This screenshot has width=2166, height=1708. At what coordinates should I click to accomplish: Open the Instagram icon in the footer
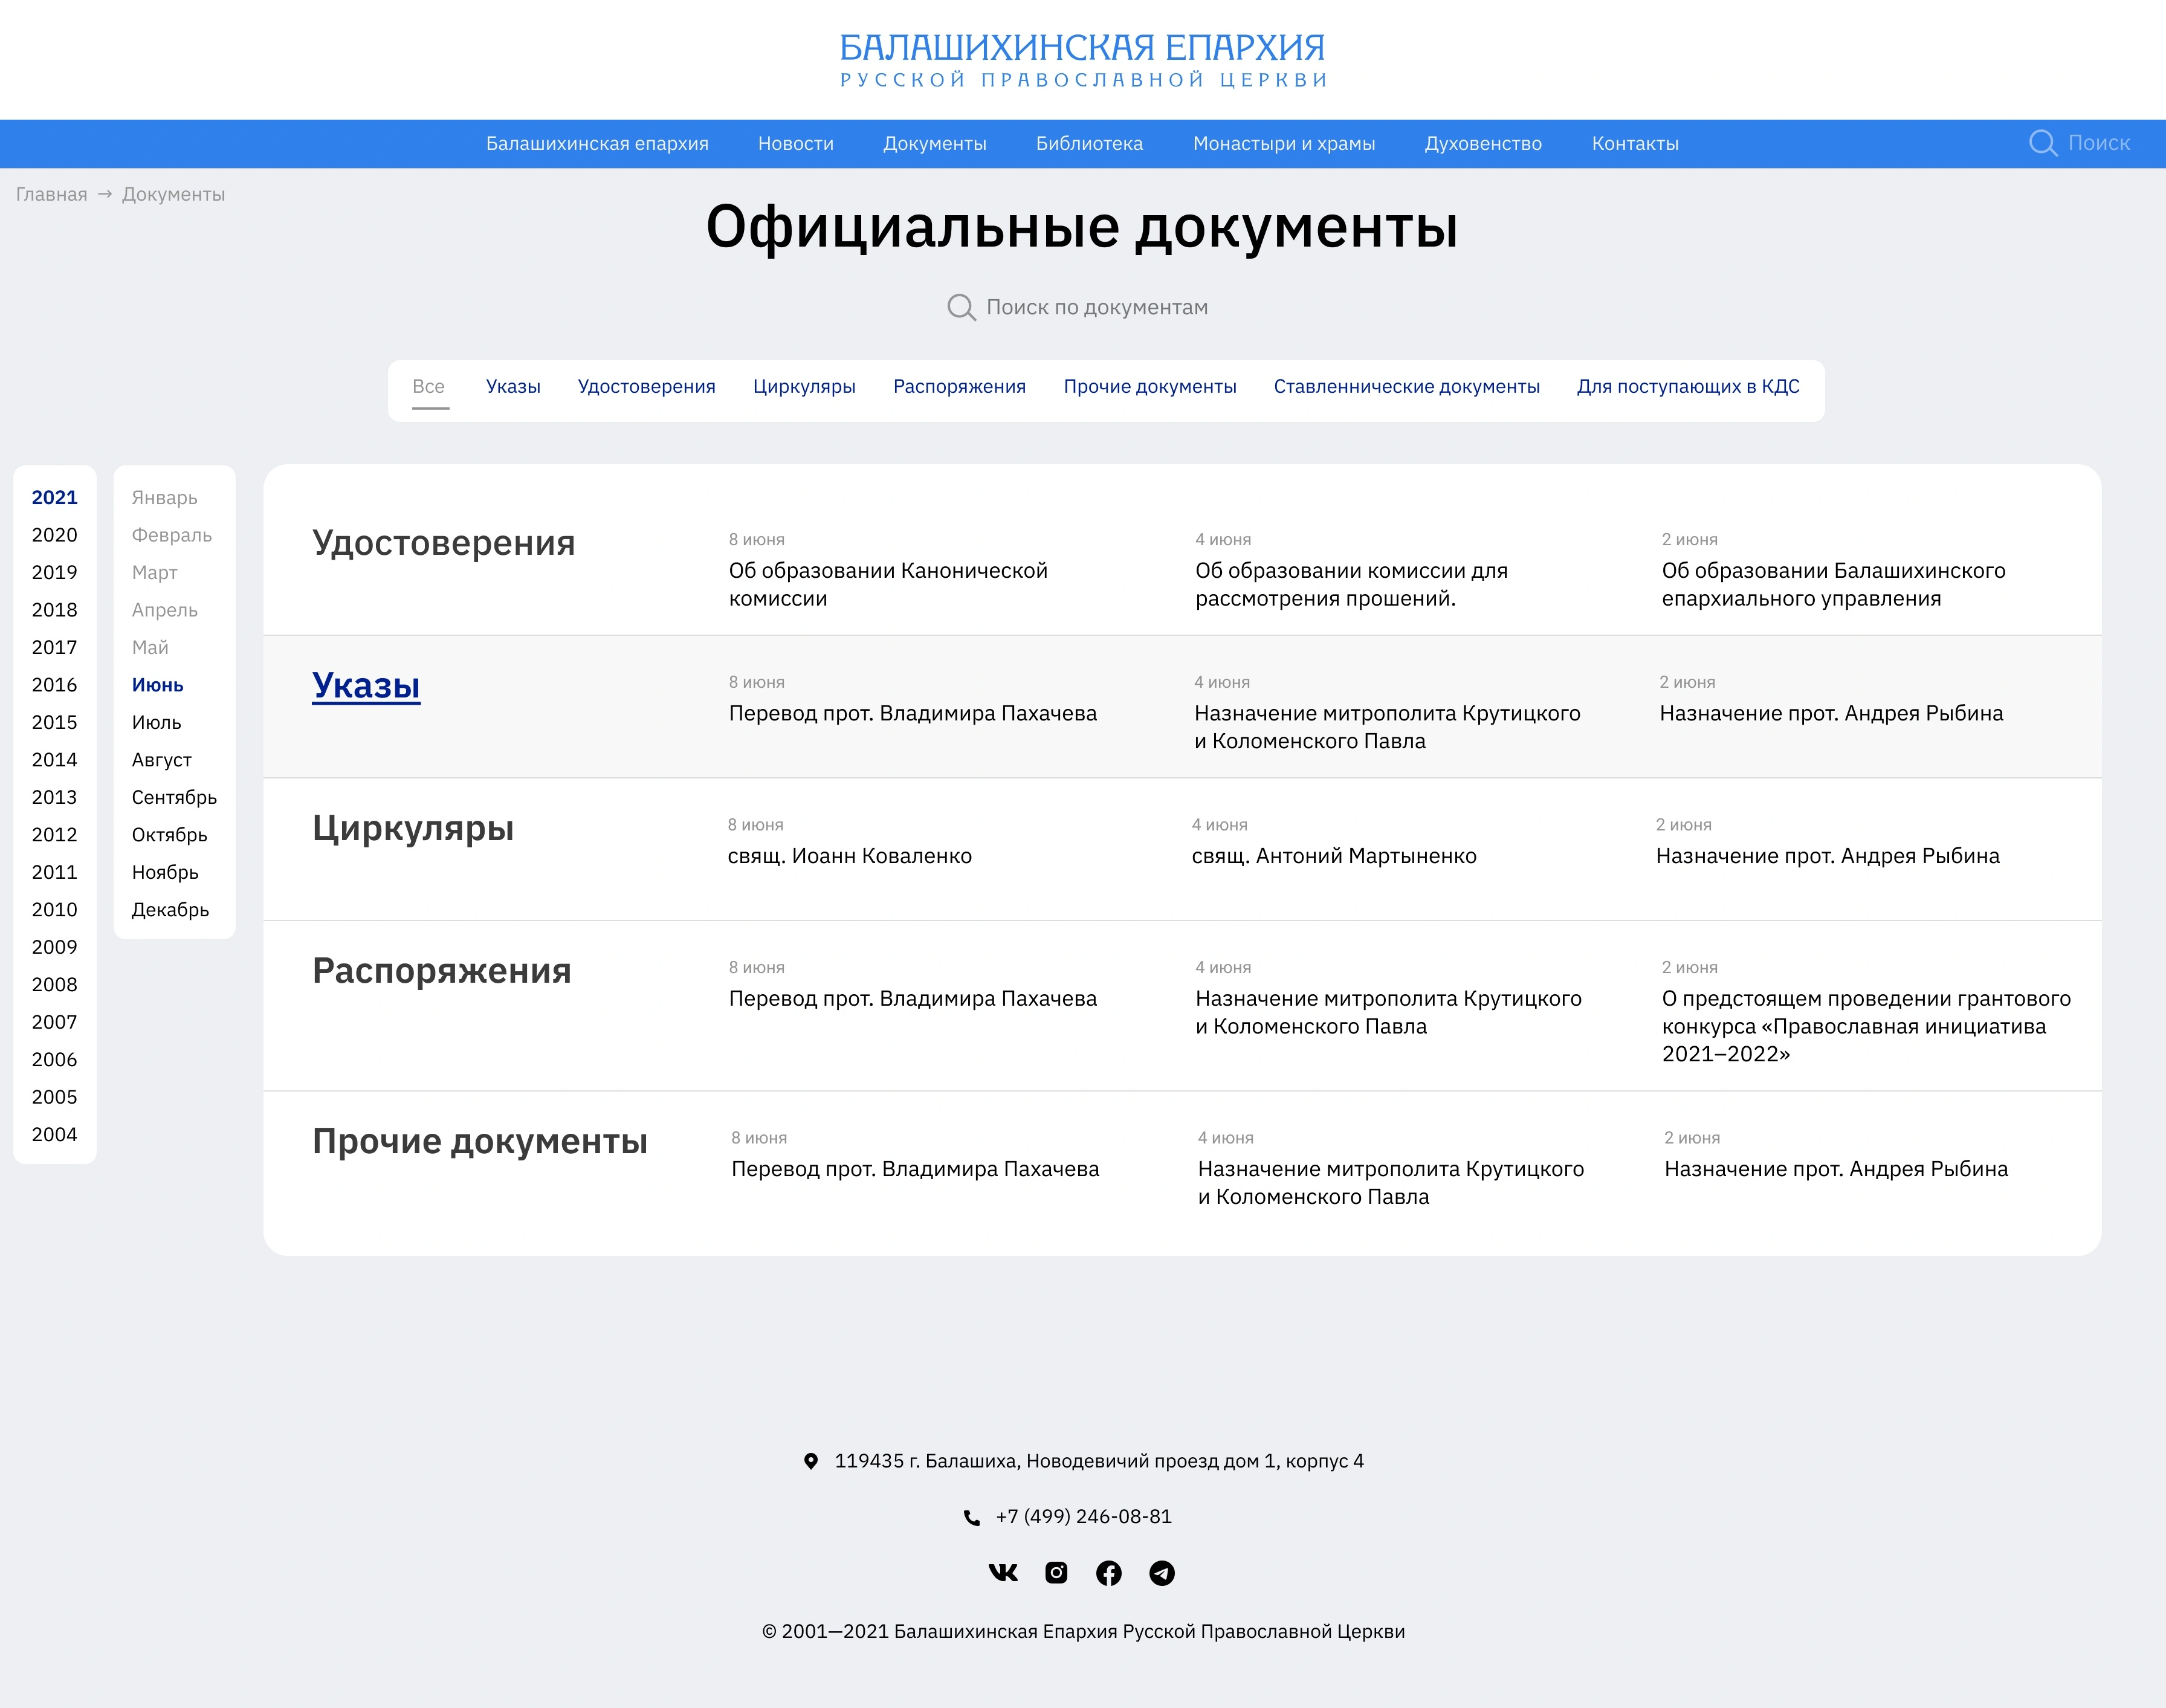click(1056, 1573)
